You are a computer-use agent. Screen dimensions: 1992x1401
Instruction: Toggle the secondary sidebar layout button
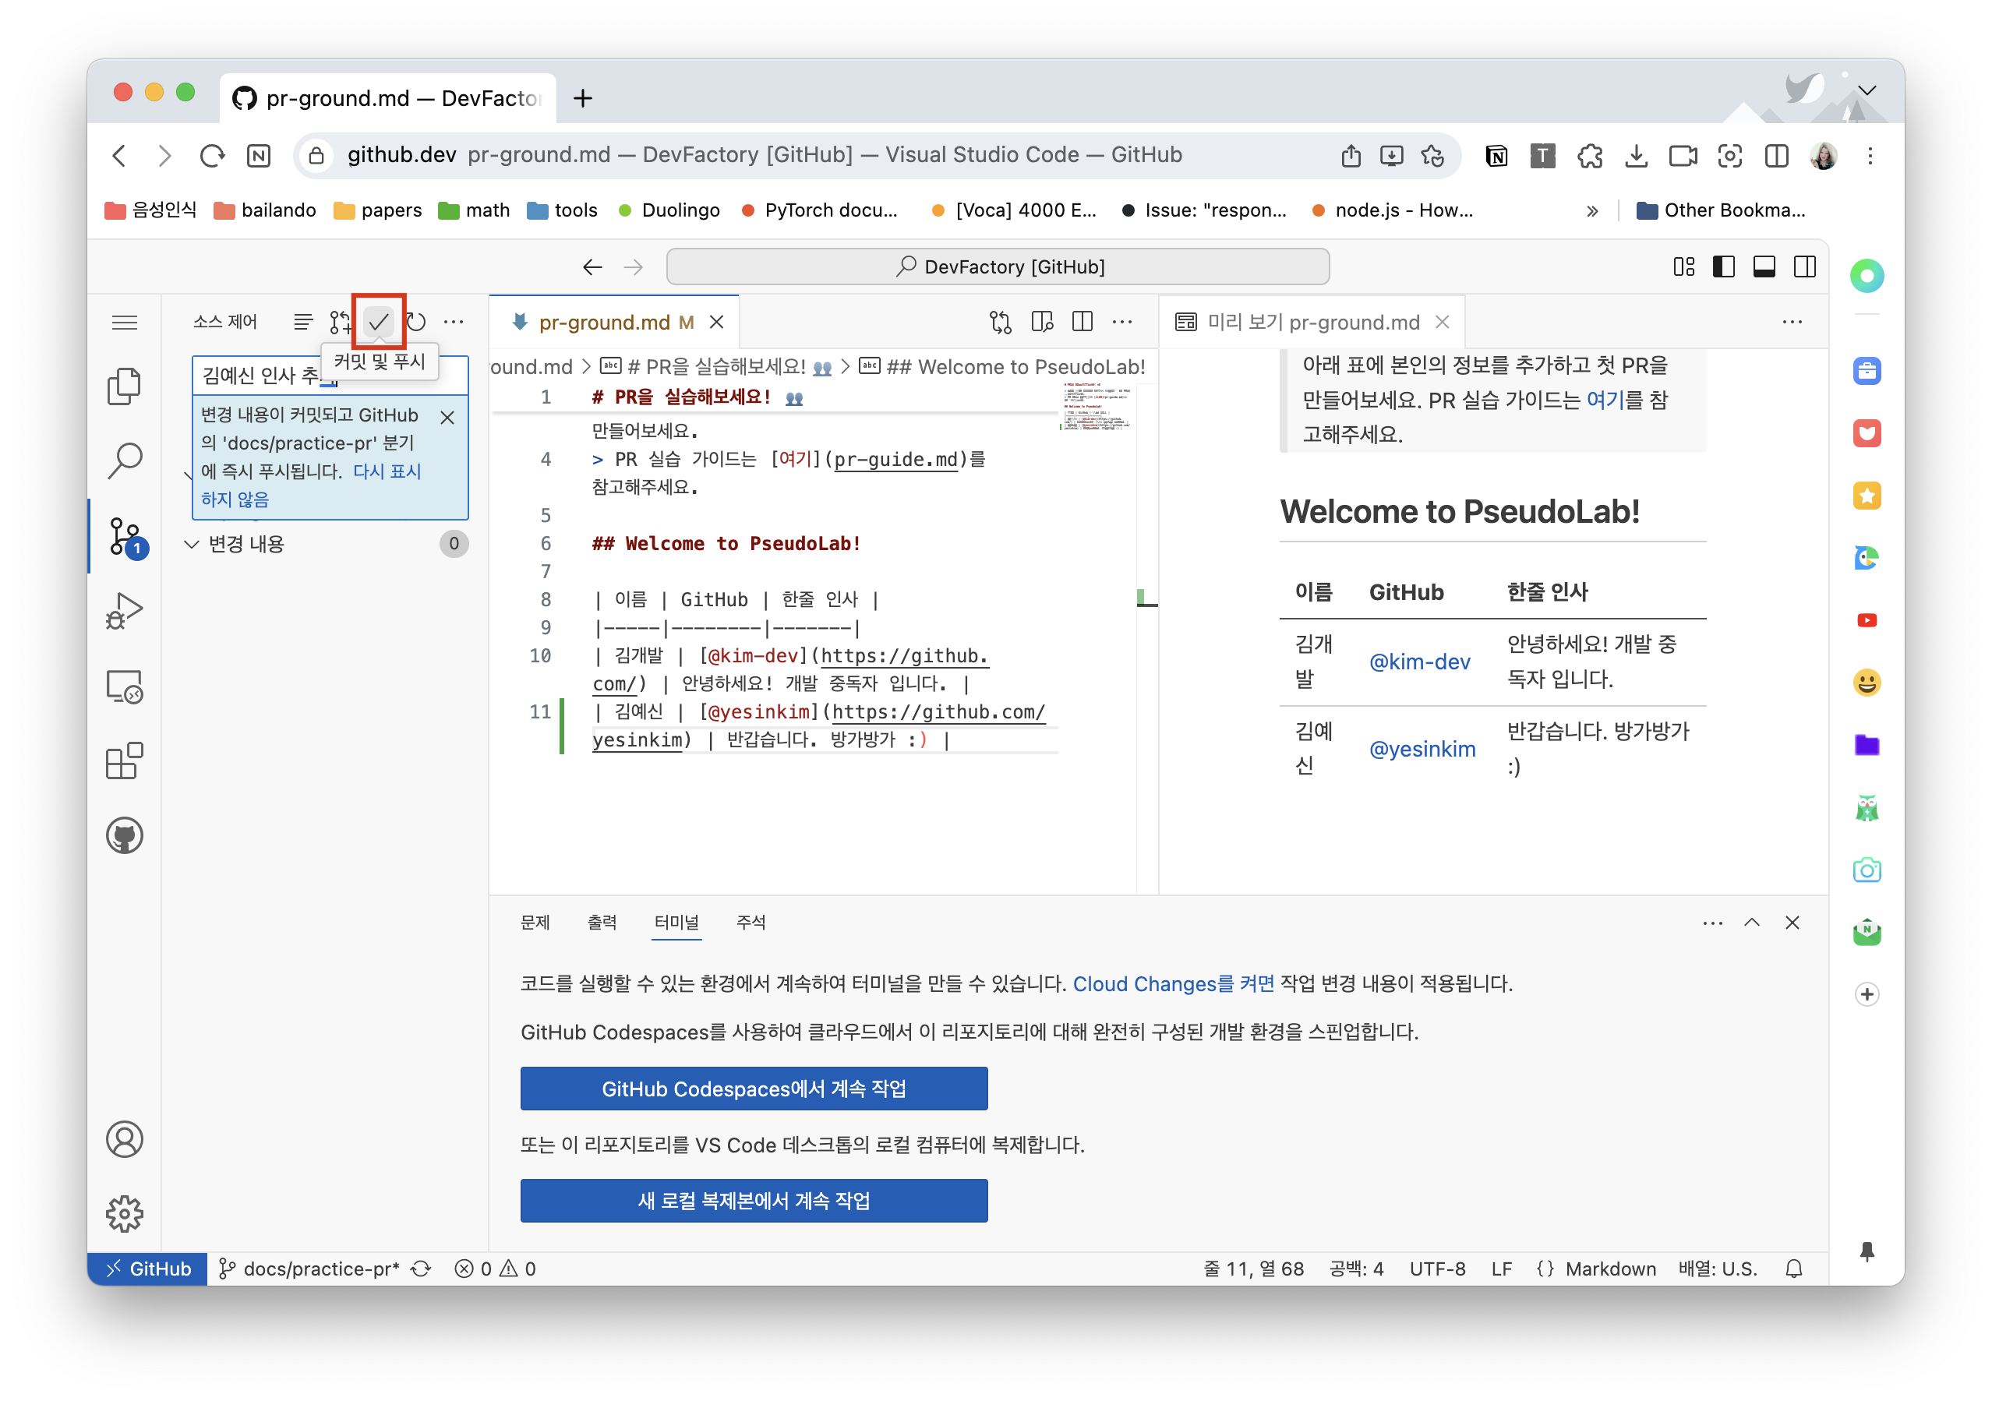coord(1805,266)
